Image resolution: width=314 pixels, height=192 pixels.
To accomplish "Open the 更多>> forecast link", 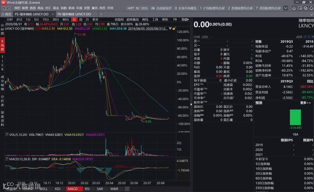I will 305,103.
